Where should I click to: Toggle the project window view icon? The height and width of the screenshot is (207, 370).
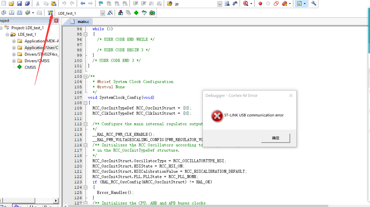click(299, 4)
